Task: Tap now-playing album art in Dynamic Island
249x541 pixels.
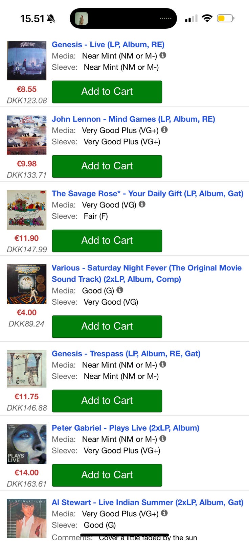Action: pos(81,18)
